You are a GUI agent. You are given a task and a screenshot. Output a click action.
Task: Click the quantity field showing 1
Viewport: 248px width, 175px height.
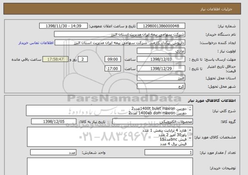[x=169, y=152]
